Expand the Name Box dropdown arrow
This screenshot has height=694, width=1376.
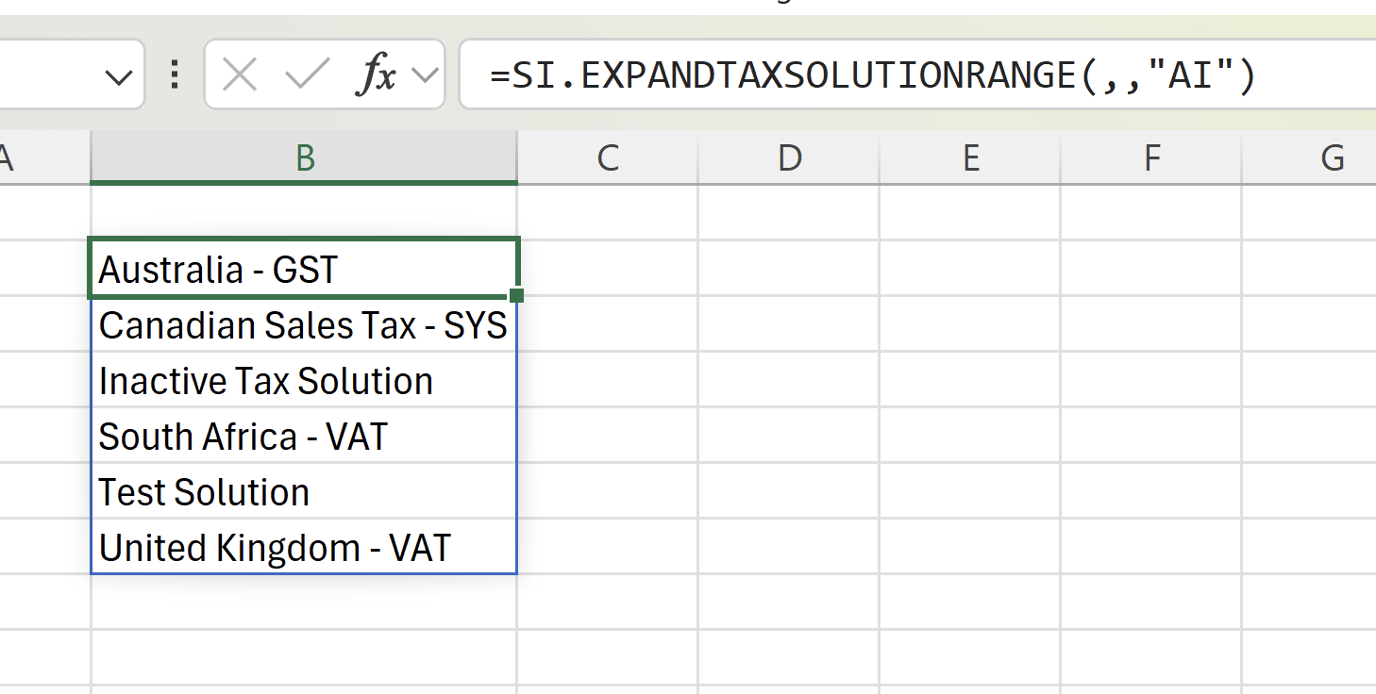tap(119, 76)
